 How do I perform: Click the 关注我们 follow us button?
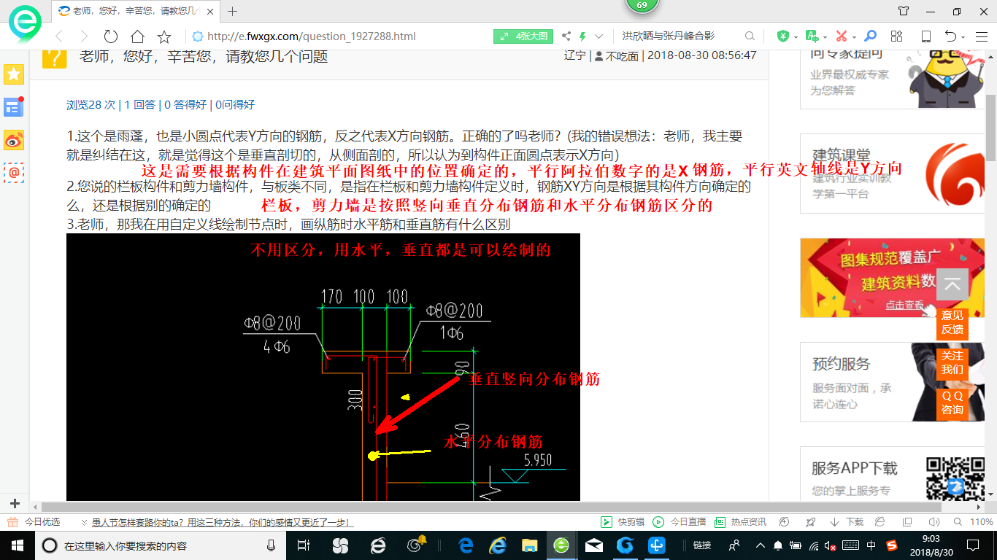tap(952, 362)
